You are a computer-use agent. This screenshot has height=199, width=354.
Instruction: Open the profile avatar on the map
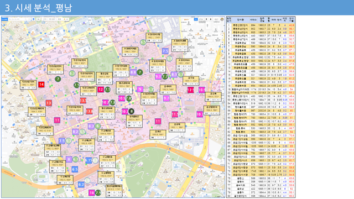[x=222, y=19]
